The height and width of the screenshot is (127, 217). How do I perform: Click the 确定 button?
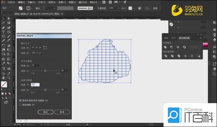pyautogui.click(x=45, y=112)
